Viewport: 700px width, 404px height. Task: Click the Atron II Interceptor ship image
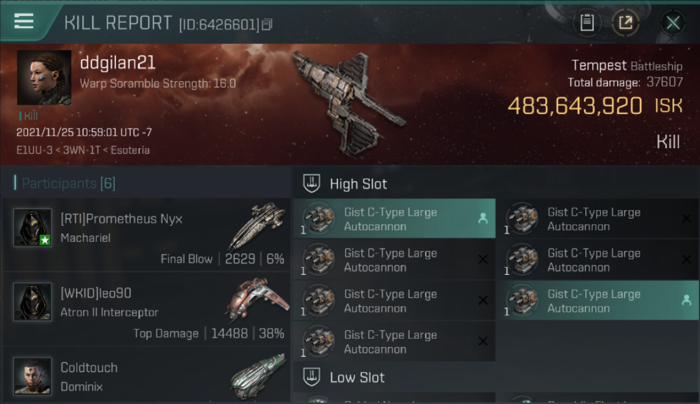pyautogui.click(x=257, y=300)
